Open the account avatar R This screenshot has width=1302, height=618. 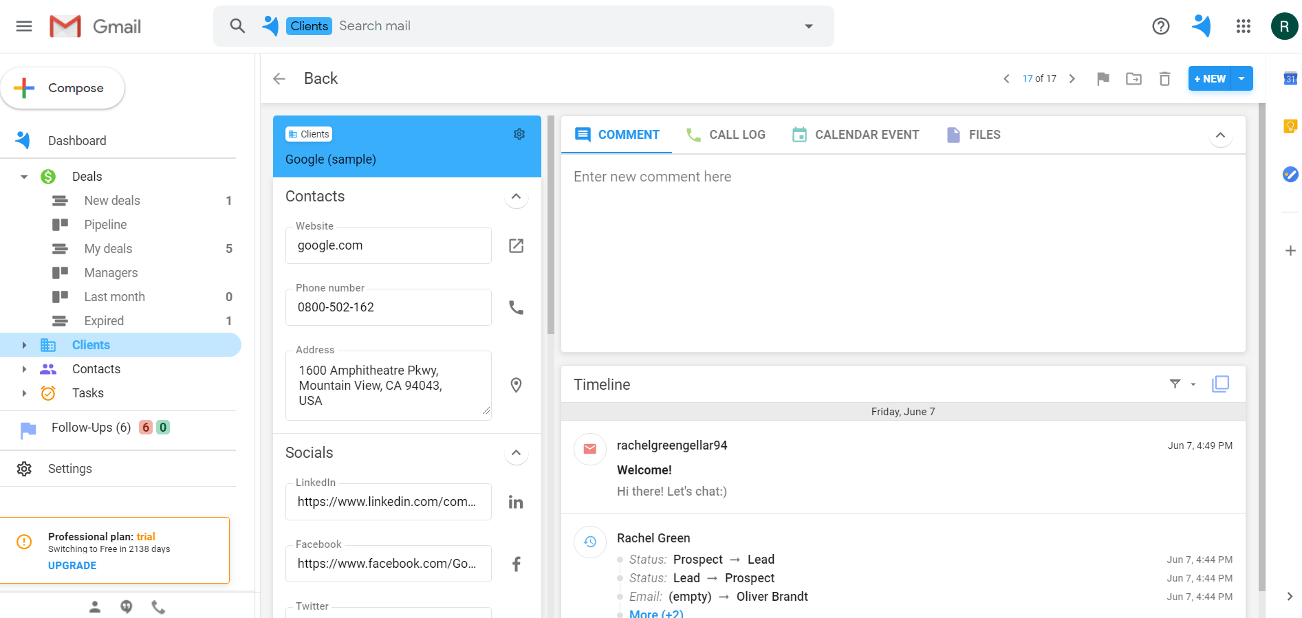click(x=1284, y=26)
